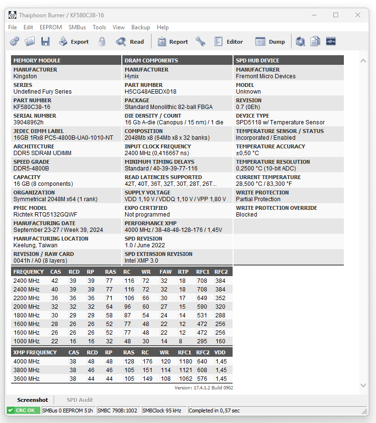Image resolution: width=376 pixels, height=423 pixels.
Task: Click the 1000 MHz frequency row
Action: tap(121, 341)
